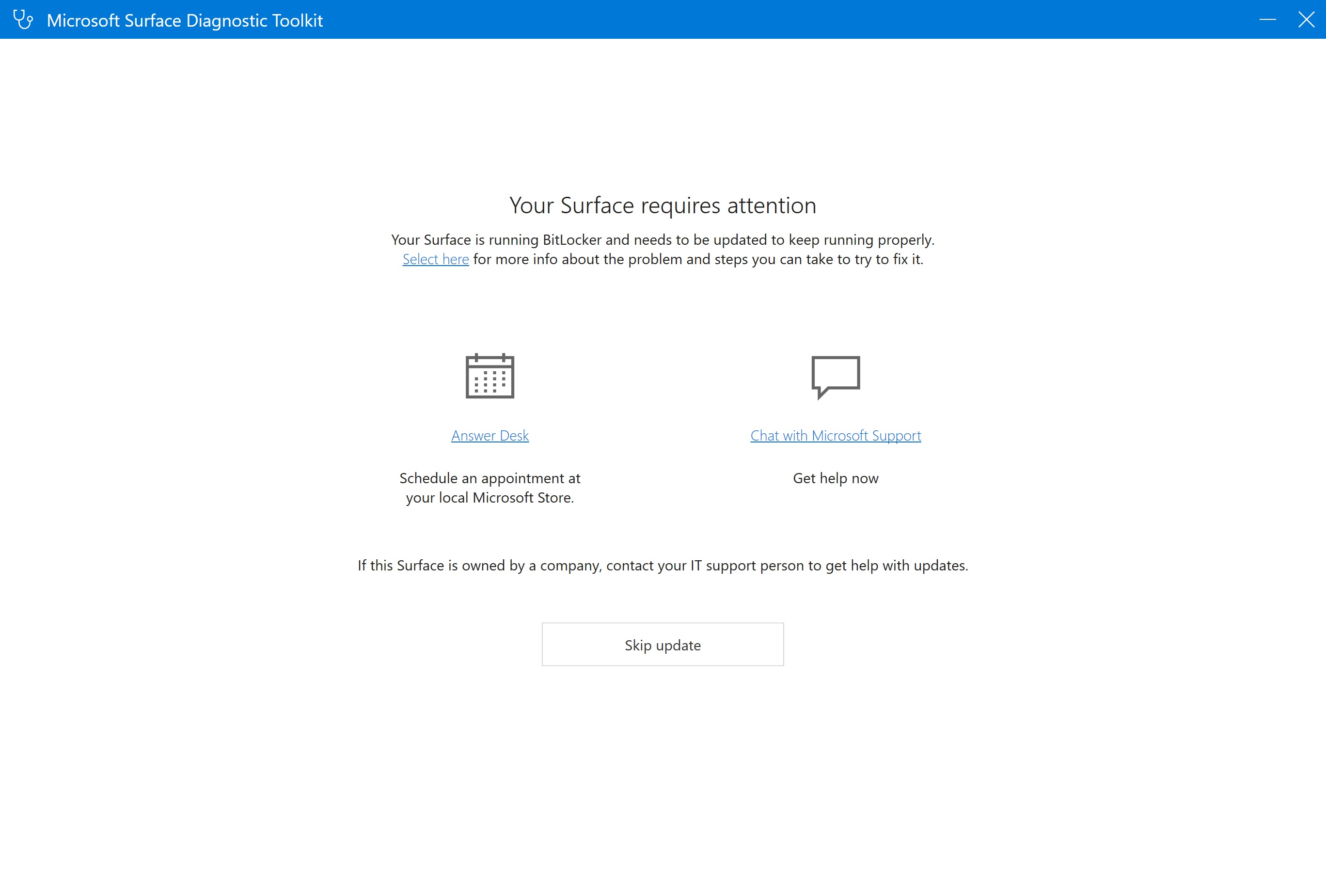Minimize the Surface Diagnostic Toolkit window
The image size is (1326, 884).
coord(1268,19)
